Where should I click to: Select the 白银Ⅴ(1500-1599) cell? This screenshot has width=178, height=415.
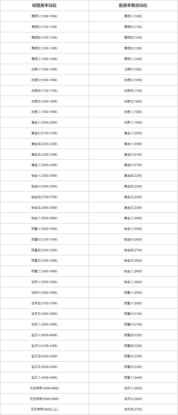(x=44, y=69)
